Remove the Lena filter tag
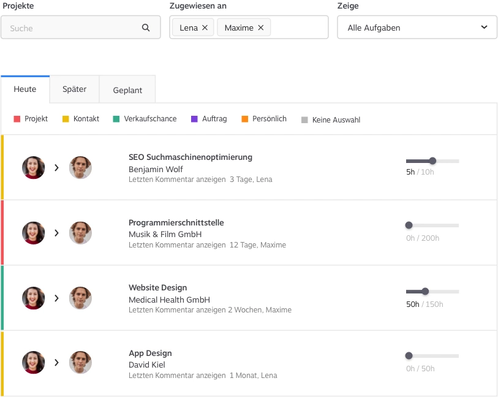 point(205,28)
